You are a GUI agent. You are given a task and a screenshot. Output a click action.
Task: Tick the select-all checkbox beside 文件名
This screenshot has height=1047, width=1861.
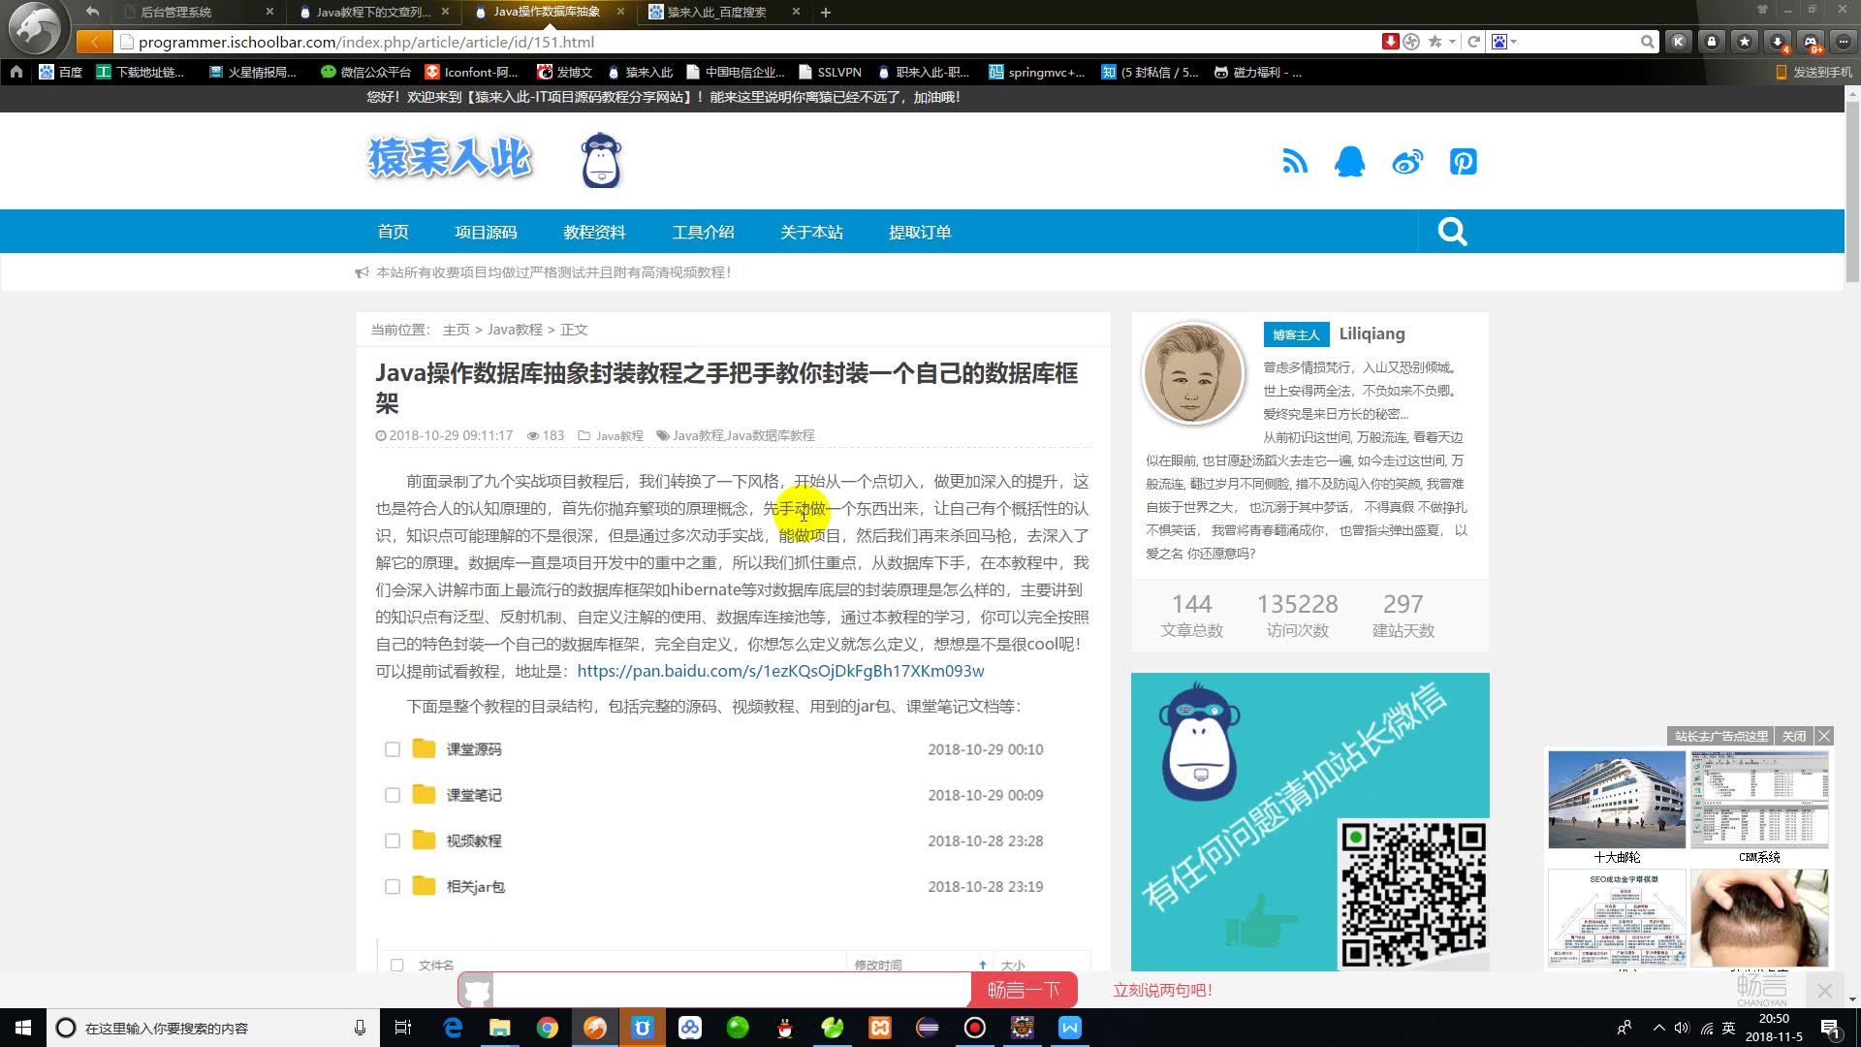click(396, 965)
